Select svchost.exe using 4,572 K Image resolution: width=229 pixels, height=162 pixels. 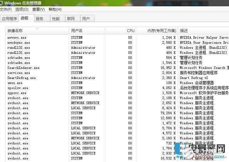pyautogui.click(x=117, y=133)
